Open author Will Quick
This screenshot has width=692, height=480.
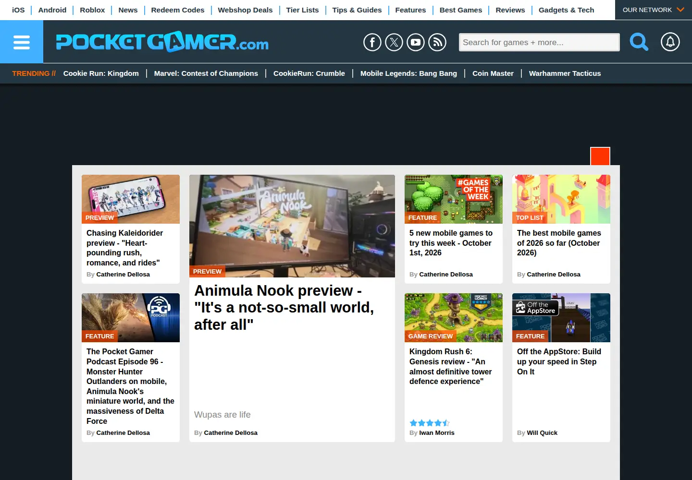pos(542,432)
